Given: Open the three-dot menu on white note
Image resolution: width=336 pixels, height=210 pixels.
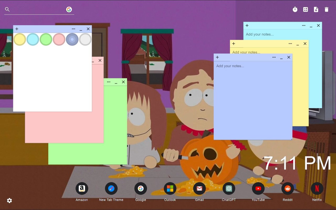Looking at the screenshot, I should pyautogui.click(x=73, y=29).
